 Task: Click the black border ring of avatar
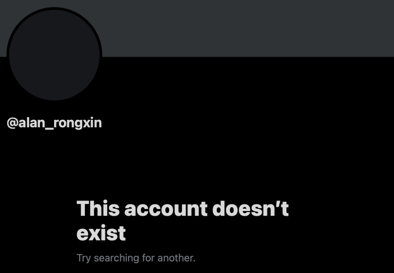54,8
